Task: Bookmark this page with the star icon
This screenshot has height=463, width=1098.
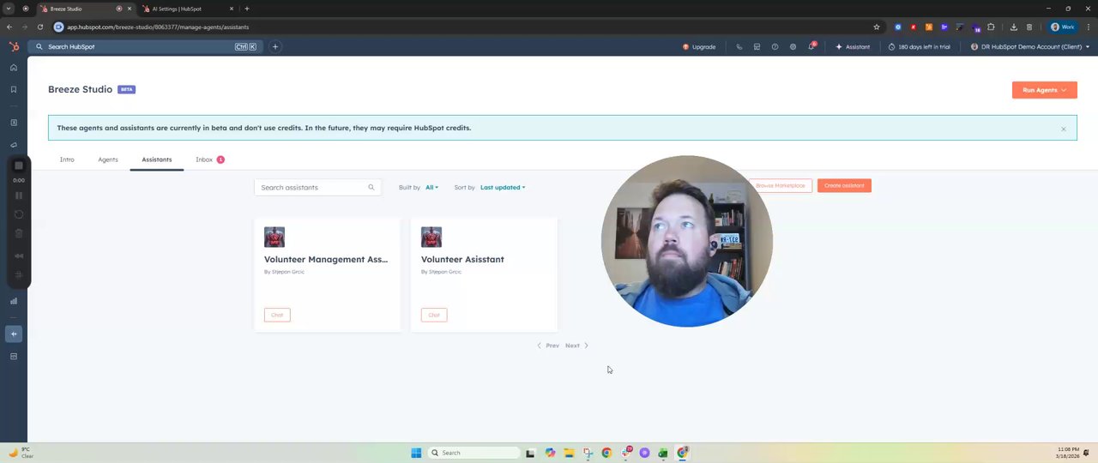Action: (876, 27)
